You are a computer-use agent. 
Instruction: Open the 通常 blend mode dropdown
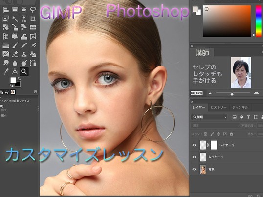[216, 126]
